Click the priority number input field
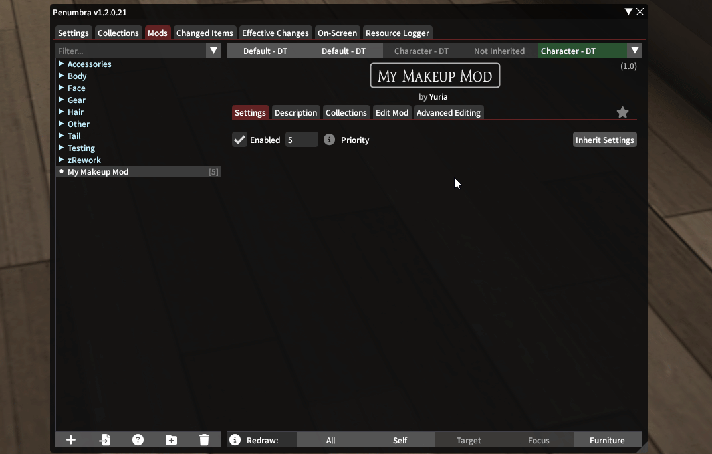The image size is (712, 454). tap(301, 140)
